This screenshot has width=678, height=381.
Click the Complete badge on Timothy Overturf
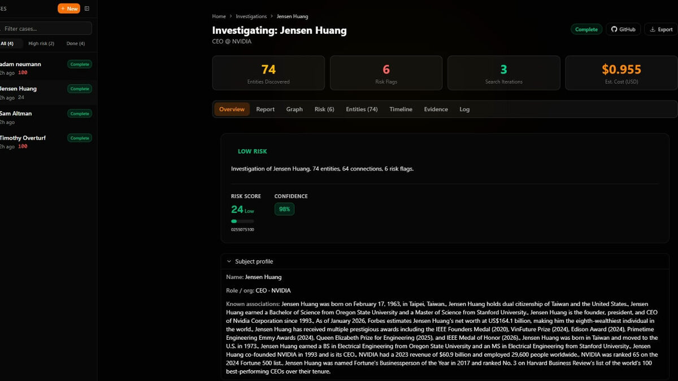80,138
